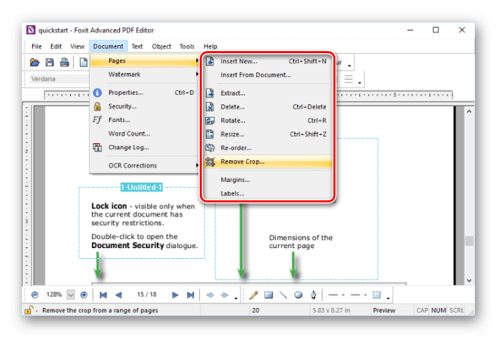Jump to last page button

pyautogui.click(x=190, y=295)
